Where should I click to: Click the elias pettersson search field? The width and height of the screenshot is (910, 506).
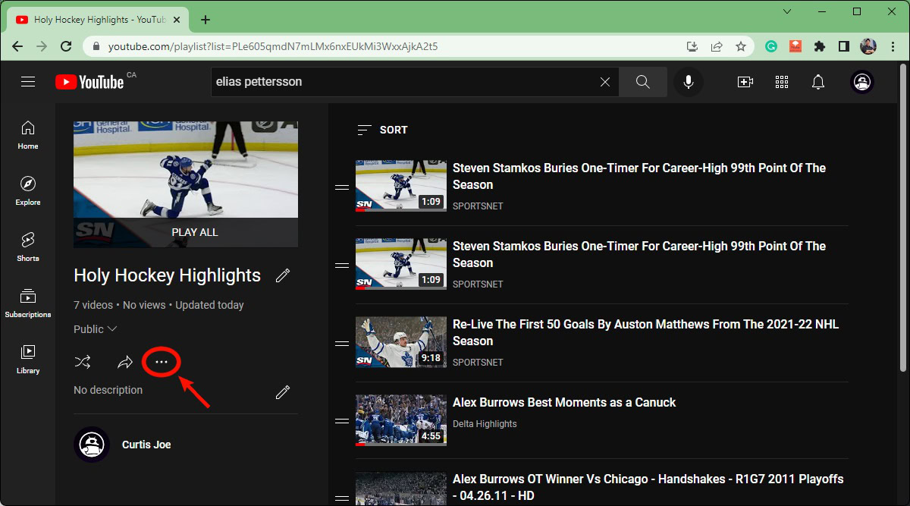click(x=402, y=82)
